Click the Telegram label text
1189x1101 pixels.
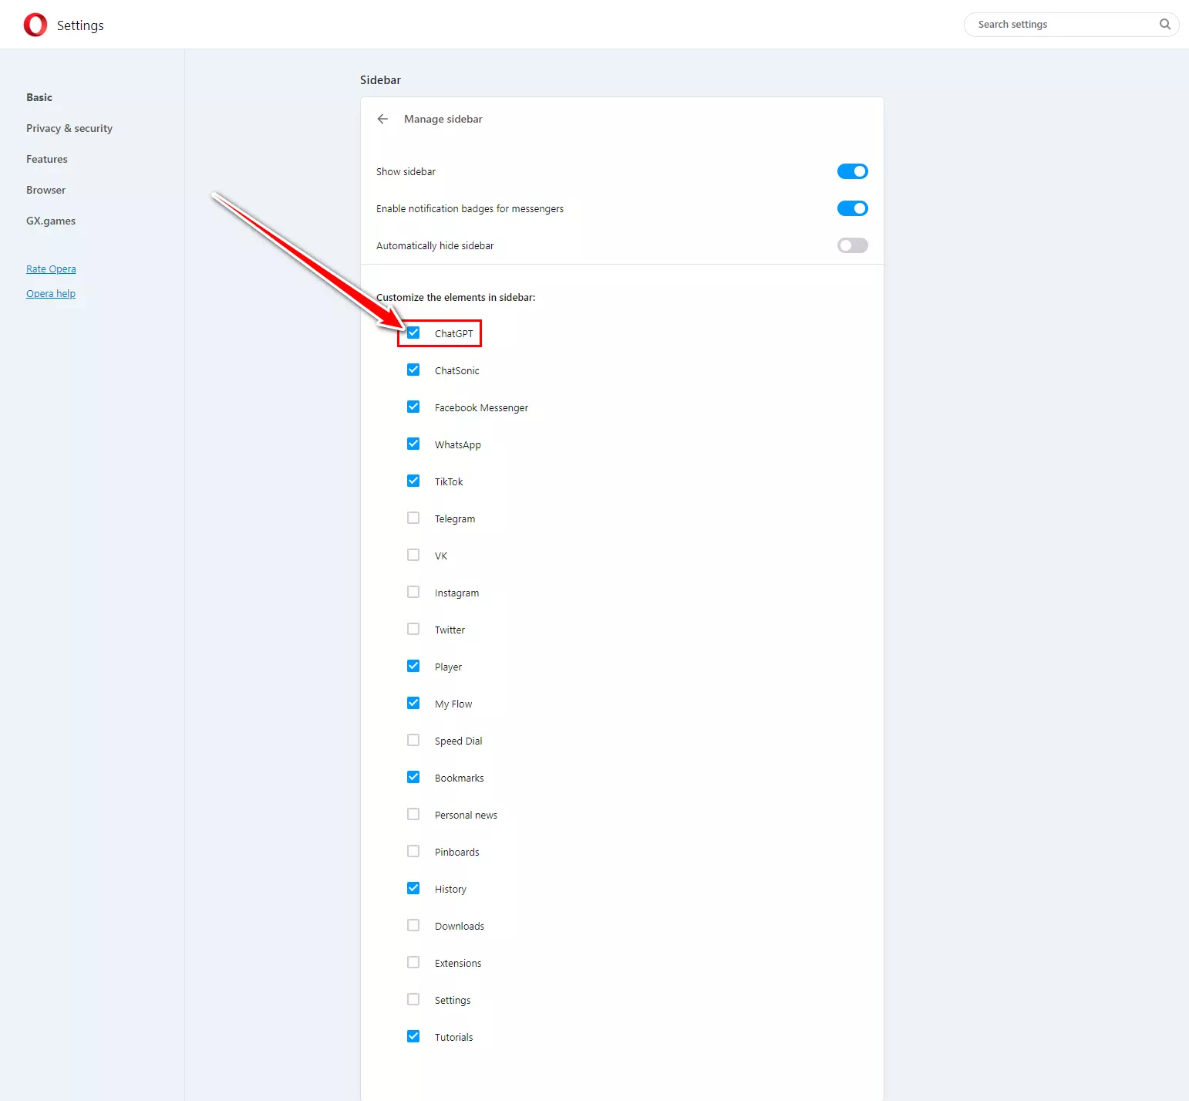(455, 518)
